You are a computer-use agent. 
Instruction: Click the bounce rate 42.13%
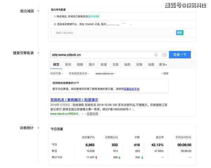[157, 145]
